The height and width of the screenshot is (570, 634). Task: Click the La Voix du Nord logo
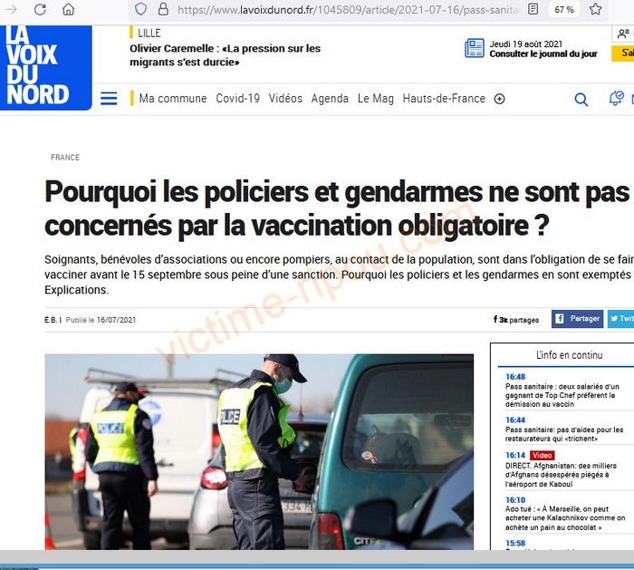pos(45,67)
